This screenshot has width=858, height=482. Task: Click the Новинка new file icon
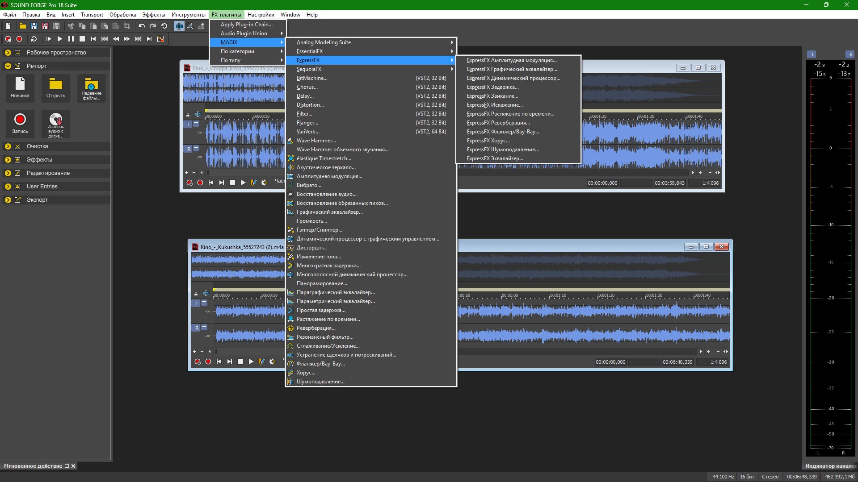(20, 84)
